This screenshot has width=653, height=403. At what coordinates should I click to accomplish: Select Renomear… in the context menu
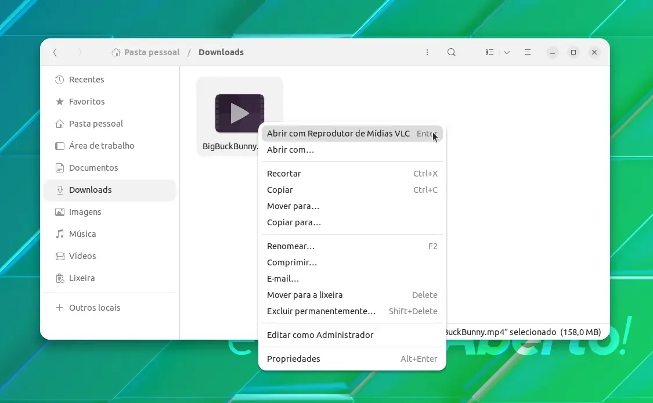pyautogui.click(x=352, y=246)
